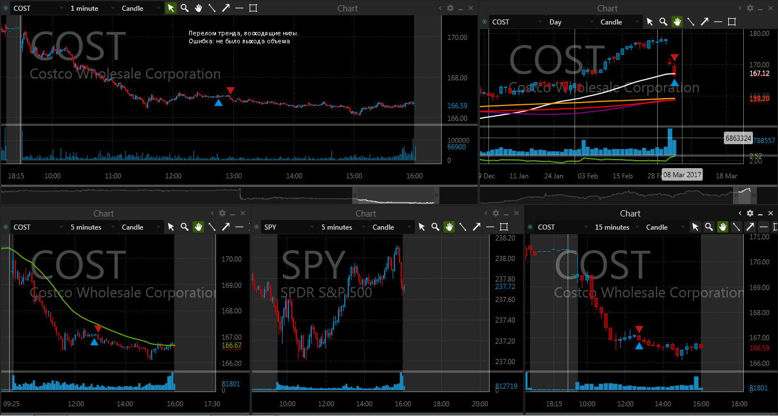Select the pointer tool in the COST 1 minute chart

click(x=171, y=8)
